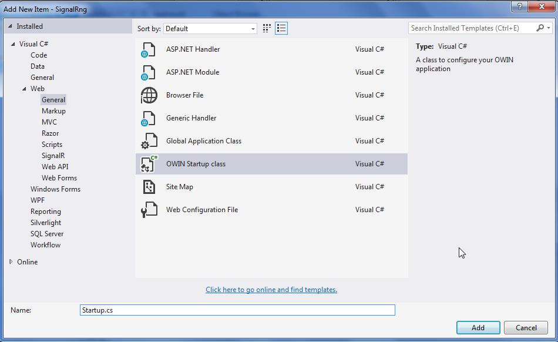The image size is (558, 342).
Task: Select the Workflow category
Action: [x=46, y=245]
